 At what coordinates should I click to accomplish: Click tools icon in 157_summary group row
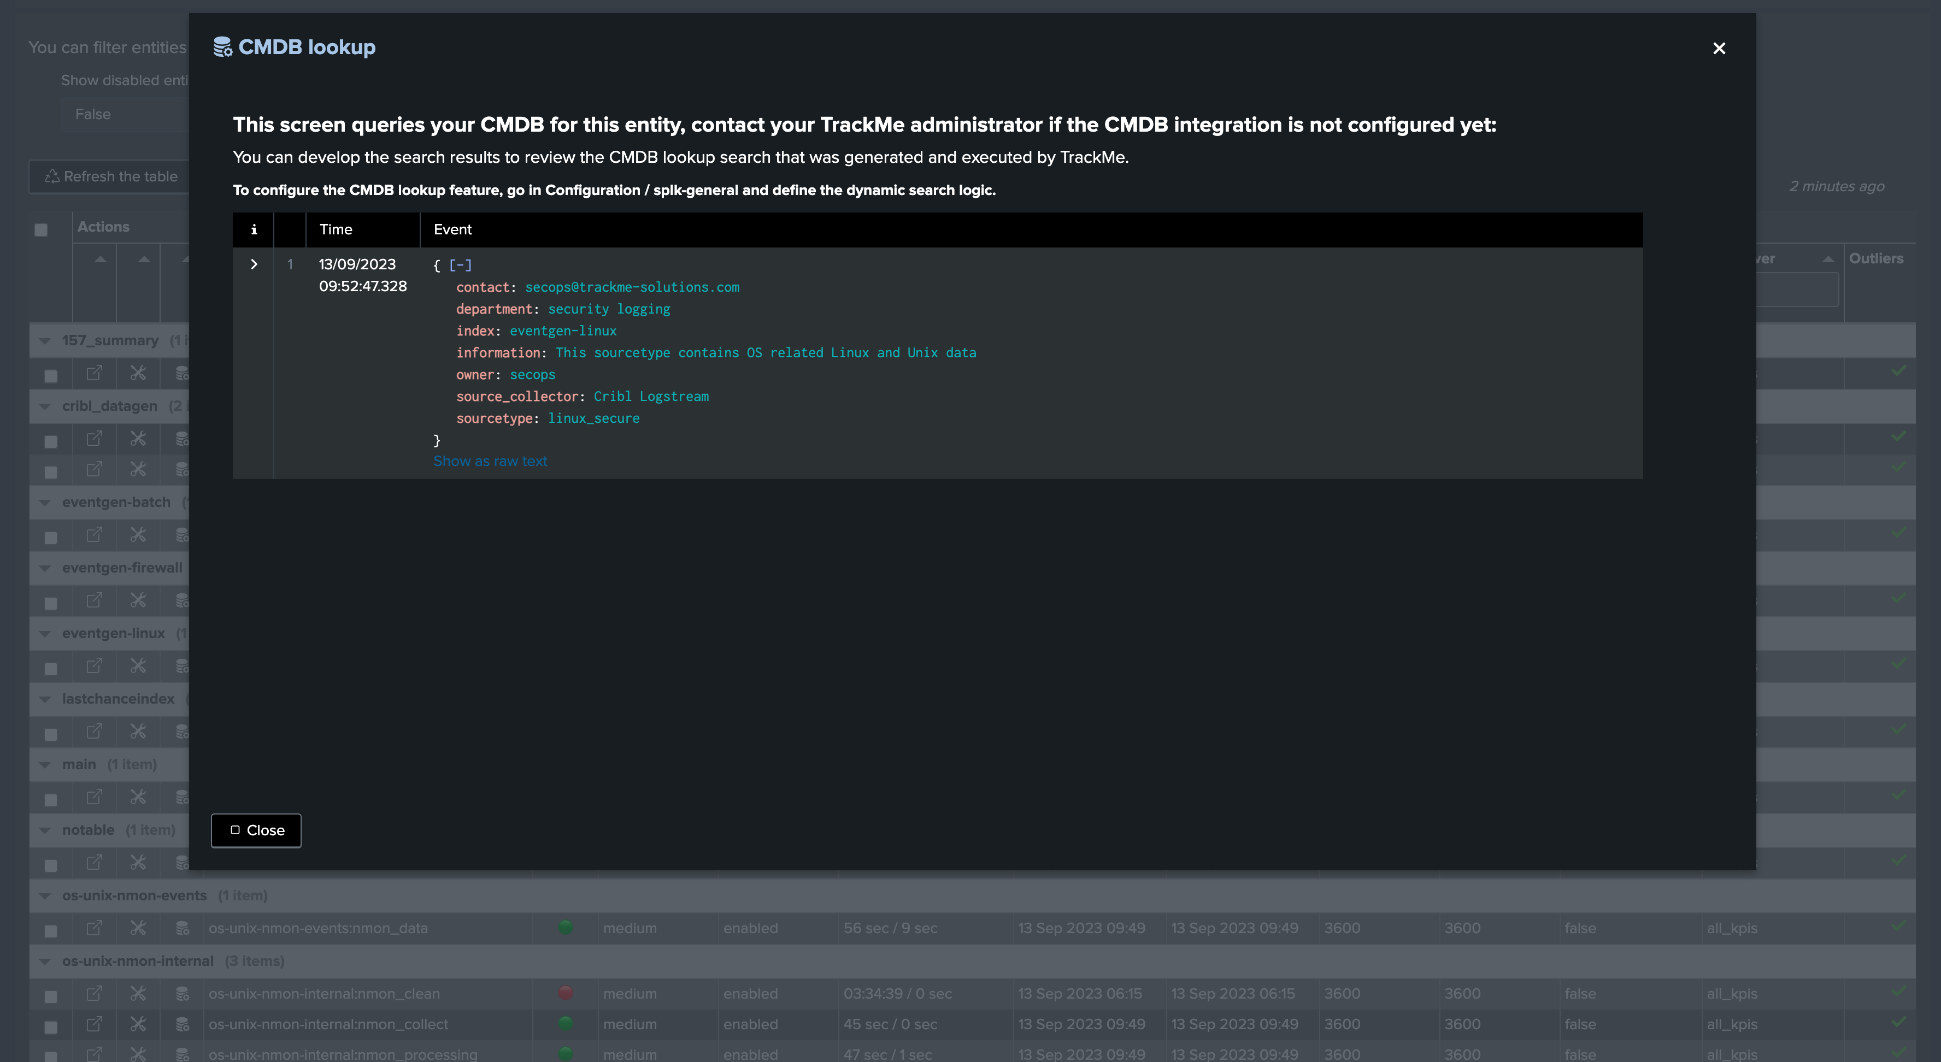(138, 373)
